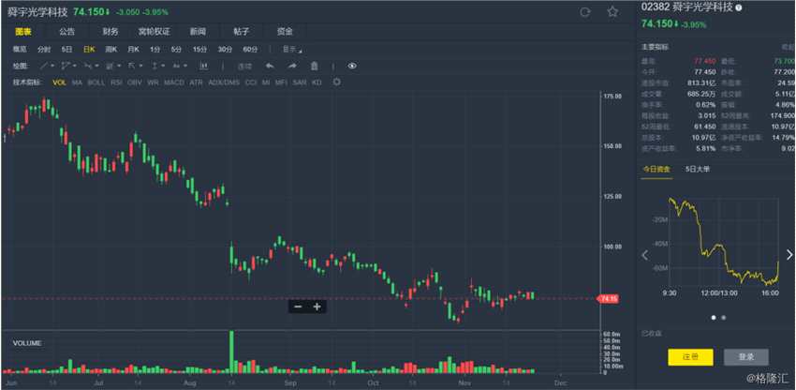Open the 帖子 tab
This screenshot has height=390, width=796.
(242, 32)
